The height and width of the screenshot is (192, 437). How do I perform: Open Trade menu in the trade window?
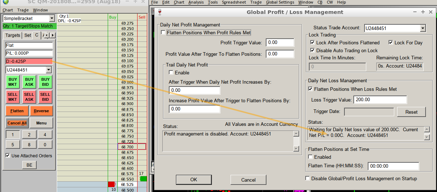tap(23, 10)
